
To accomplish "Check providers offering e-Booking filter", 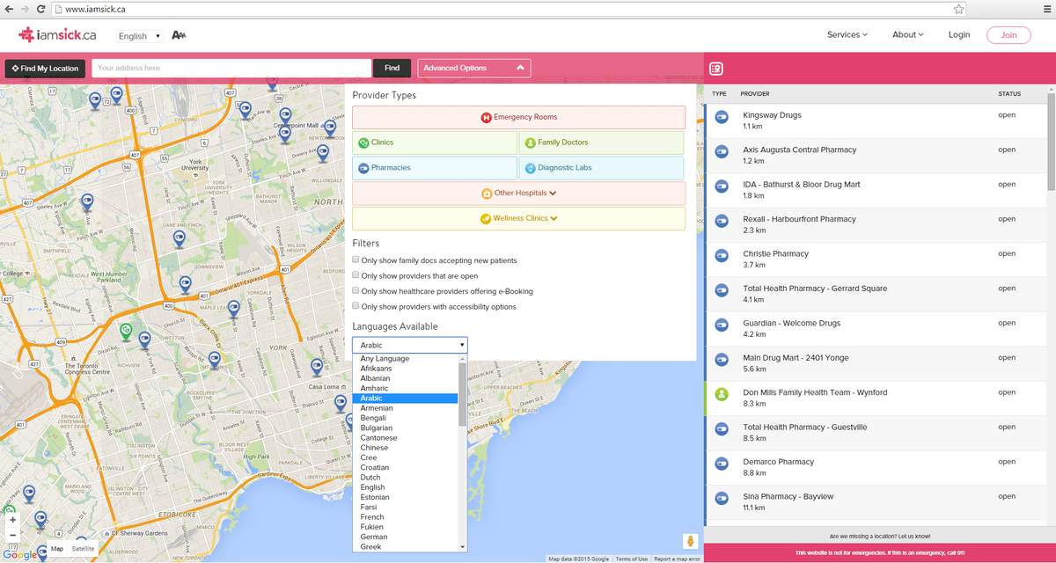I will tap(356, 290).
